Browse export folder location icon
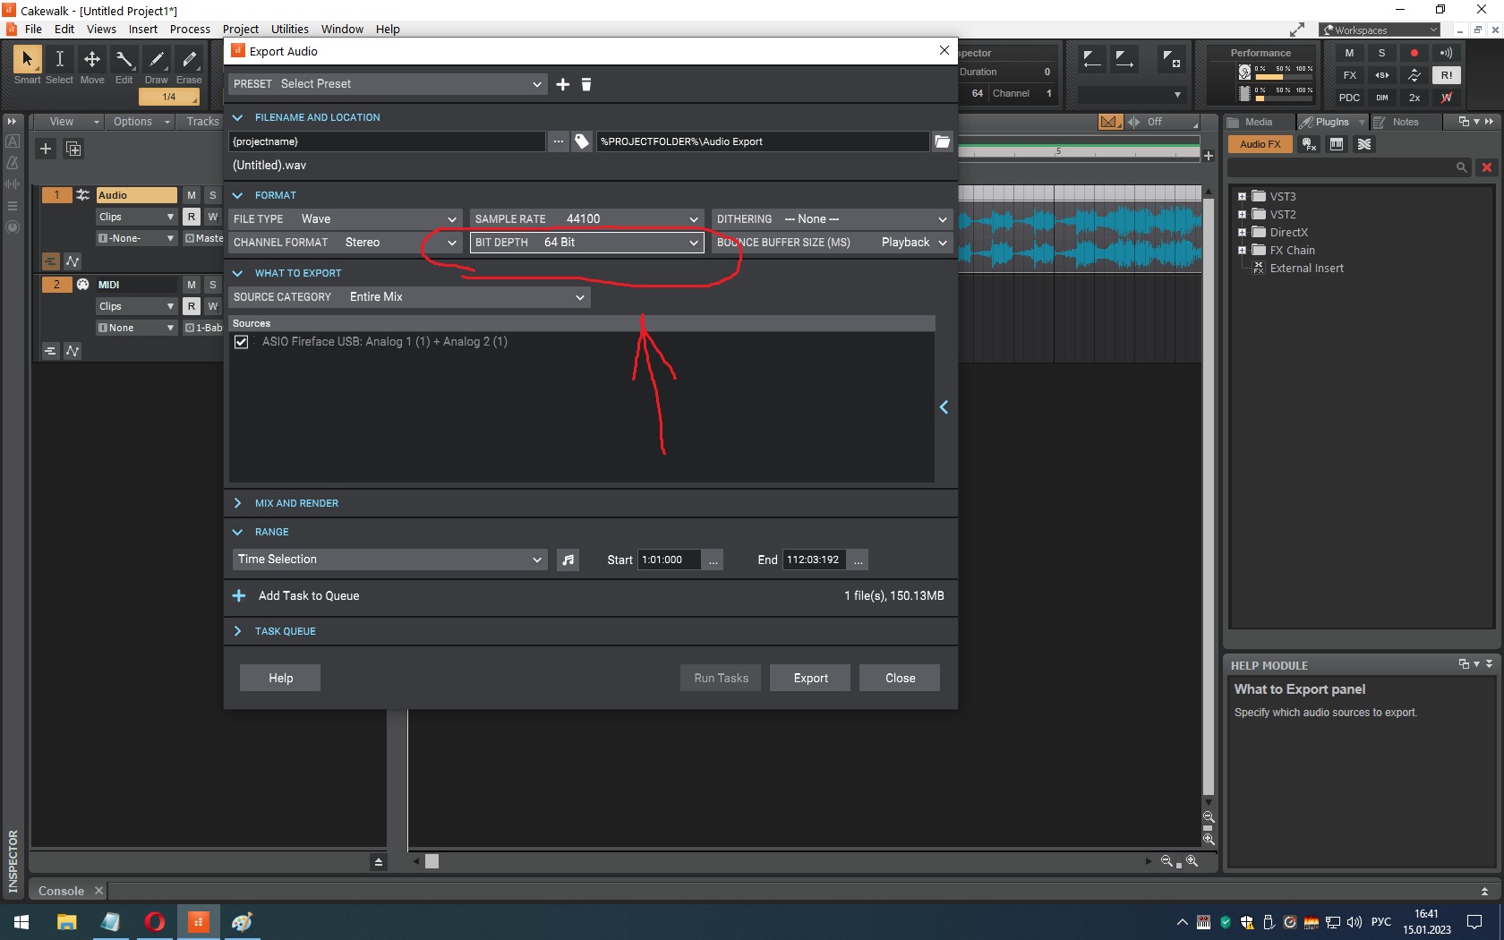The image size is (1504, 940). pyautogui.click(x=942, y=141)
